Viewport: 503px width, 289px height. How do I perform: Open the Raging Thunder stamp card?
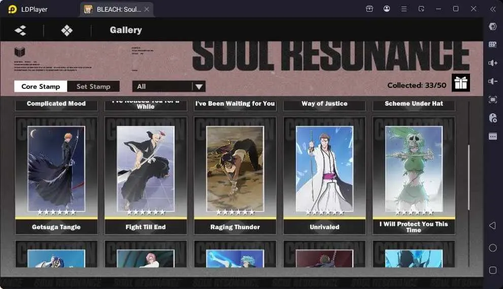pos(235,176)
